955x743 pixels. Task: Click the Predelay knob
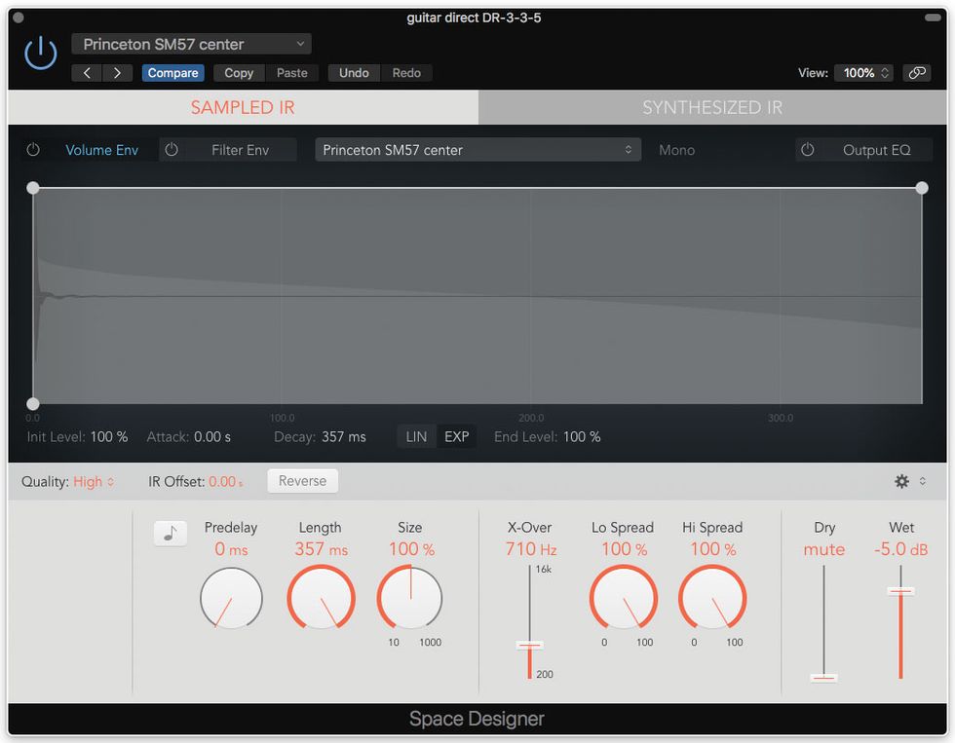click(231, 599)
